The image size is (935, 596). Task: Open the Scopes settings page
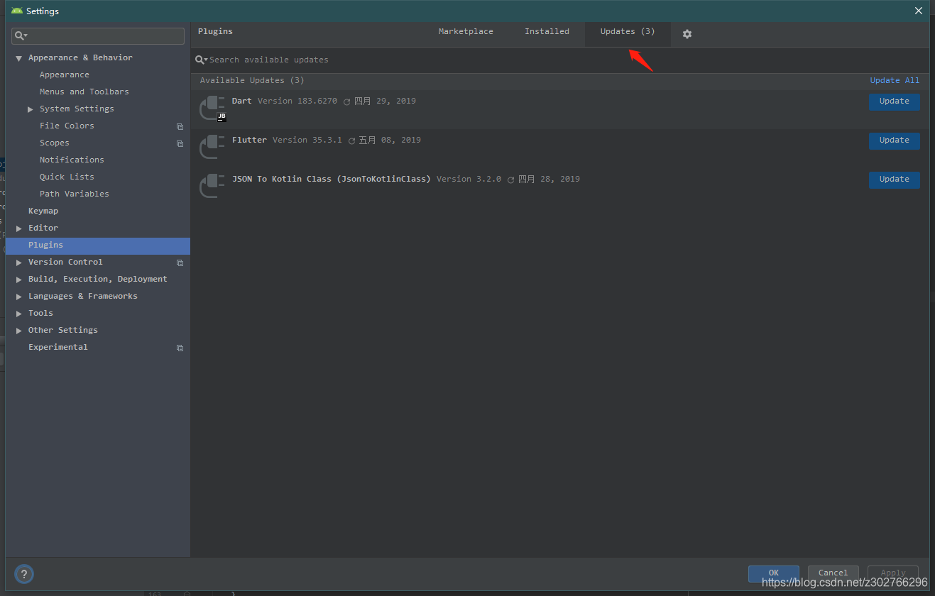[x=55, y=143]
